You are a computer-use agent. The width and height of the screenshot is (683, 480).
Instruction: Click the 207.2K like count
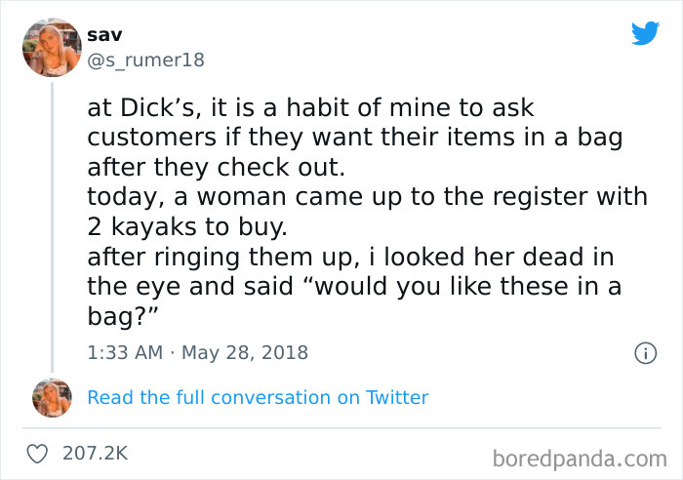tap(95, 454)
